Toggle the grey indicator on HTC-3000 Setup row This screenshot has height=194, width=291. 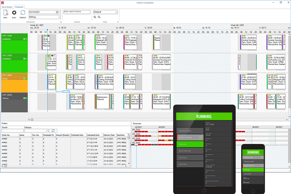pyautogui.click(x=24, y=79)
